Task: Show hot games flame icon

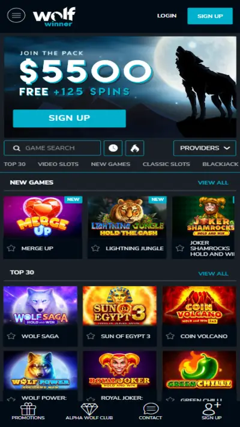Action: tap(134, 148)
